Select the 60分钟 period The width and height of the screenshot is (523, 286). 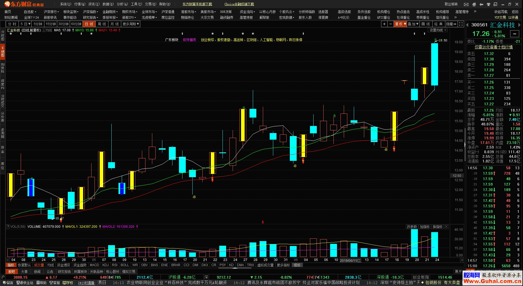pyautogui.click(x=76, y=24)
